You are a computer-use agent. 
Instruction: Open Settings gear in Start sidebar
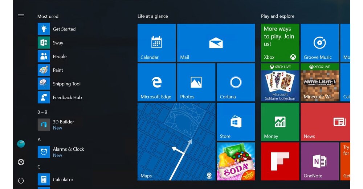[x=21, y=162]
